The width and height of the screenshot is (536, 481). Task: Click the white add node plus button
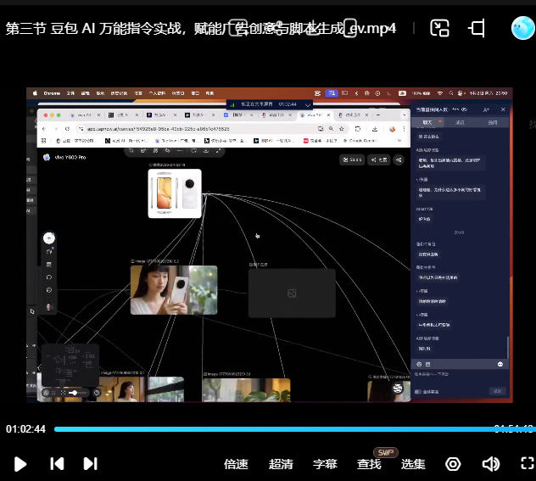click(x=49, y=238)
